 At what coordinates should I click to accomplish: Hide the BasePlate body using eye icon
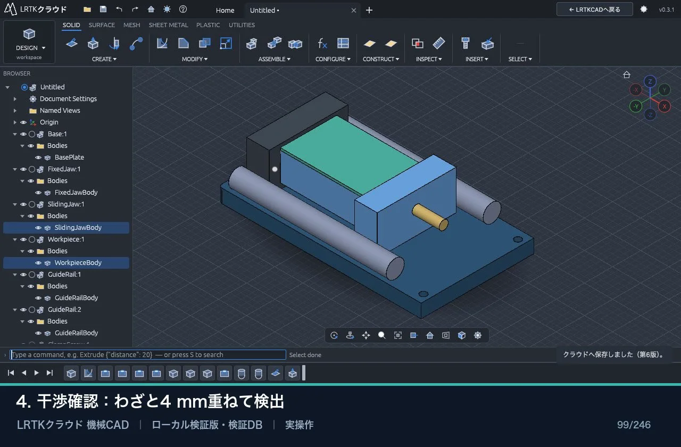[x=38, y=158]
